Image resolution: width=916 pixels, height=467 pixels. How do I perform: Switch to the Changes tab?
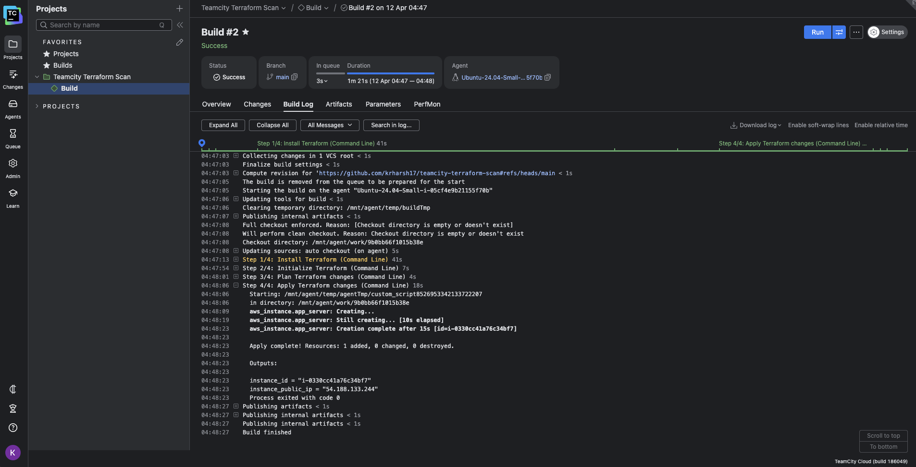tap(257, 104)
